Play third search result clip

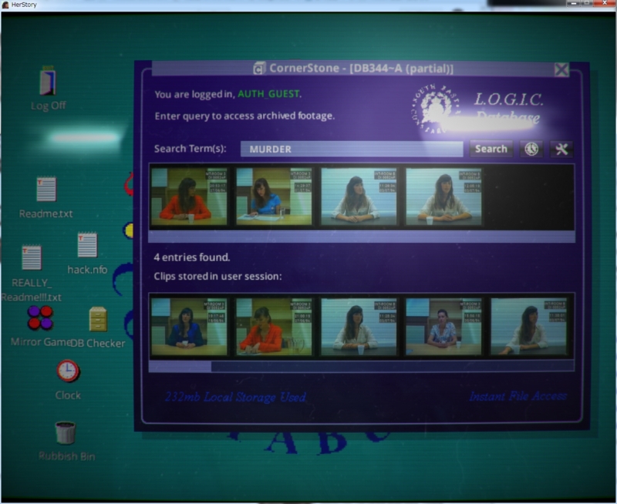coord(359,197)
